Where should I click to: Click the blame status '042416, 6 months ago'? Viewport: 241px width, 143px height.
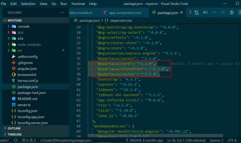pos(145,140)
